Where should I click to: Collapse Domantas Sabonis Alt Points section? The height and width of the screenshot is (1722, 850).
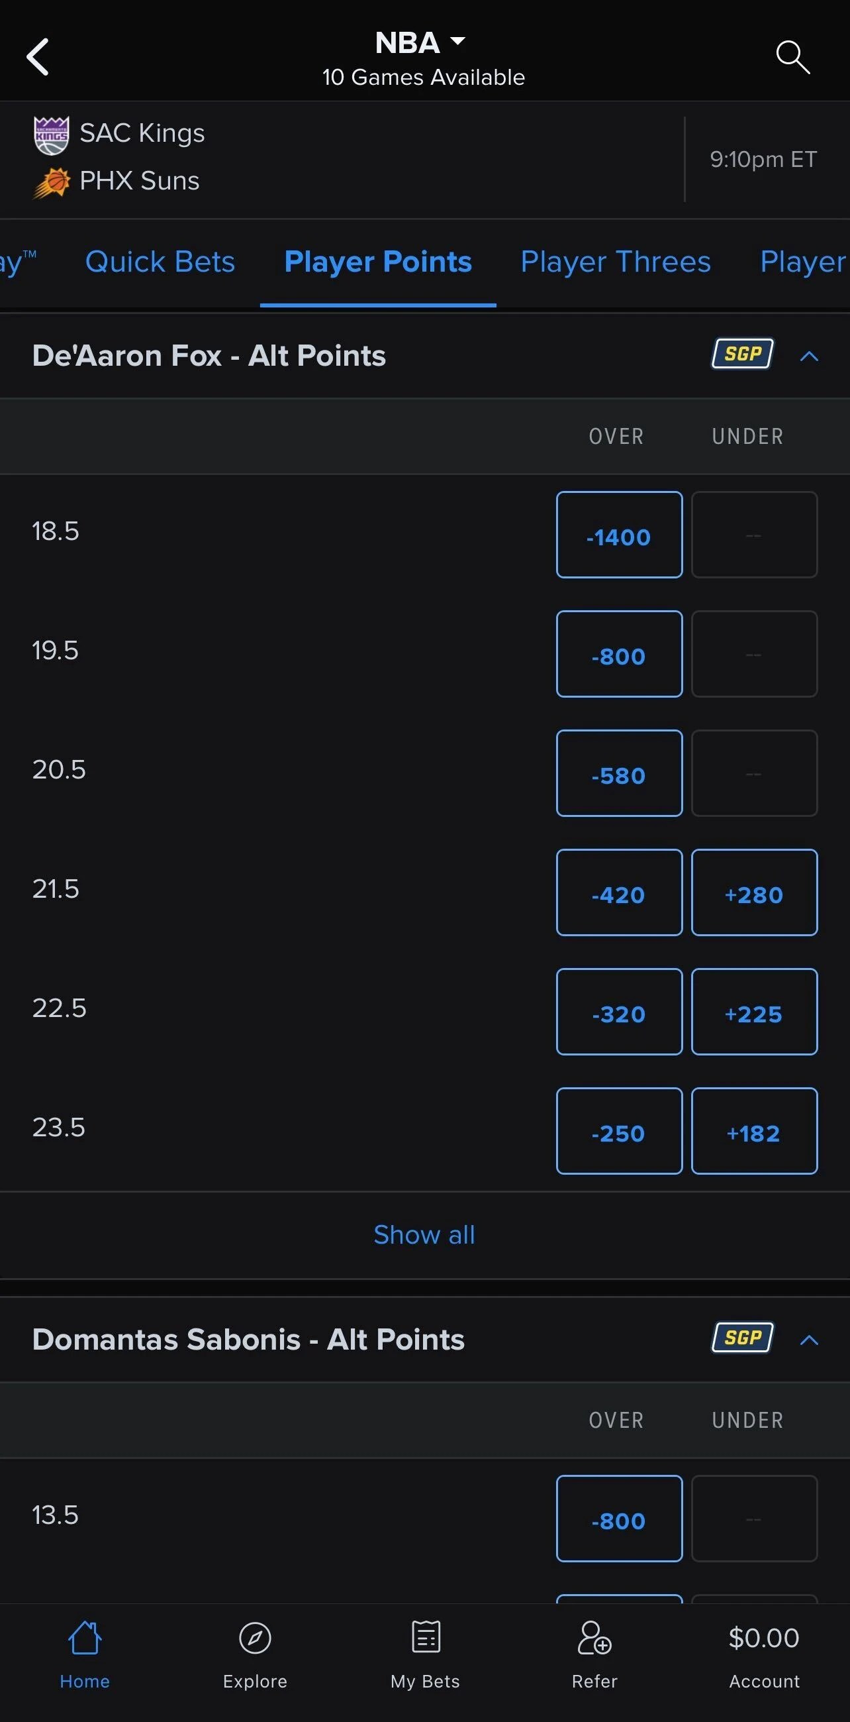click(808, 1340)
